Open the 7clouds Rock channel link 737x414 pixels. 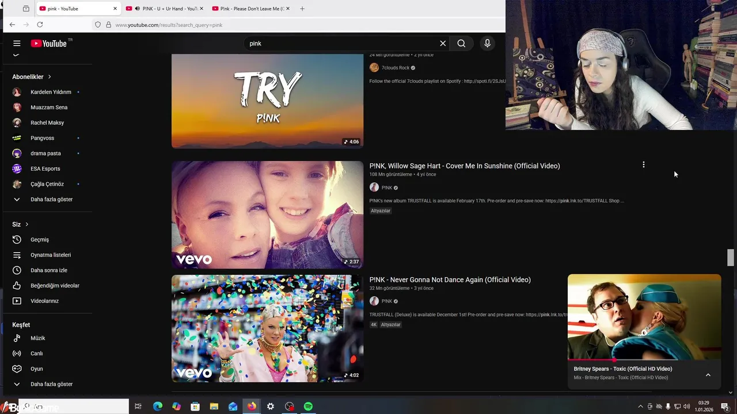pos(395,68)
